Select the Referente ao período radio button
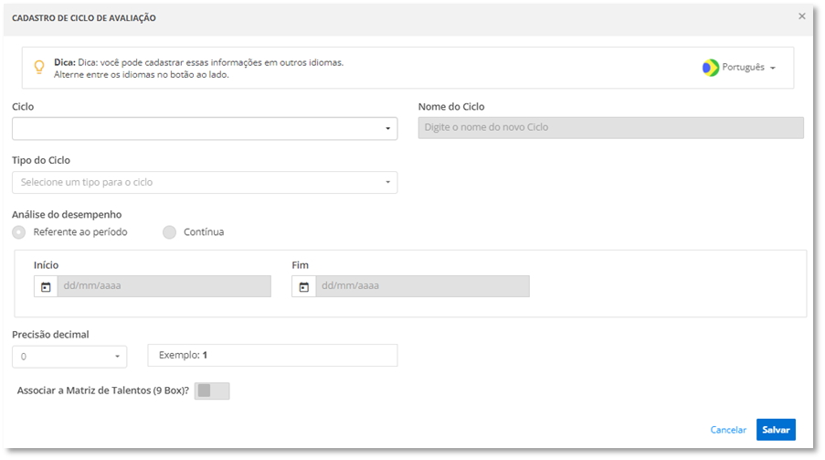 pyautogui.click(x=19, y=232)
